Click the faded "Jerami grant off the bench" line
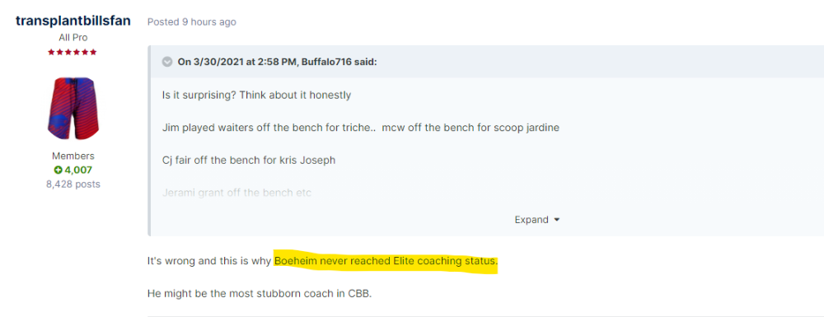The width and height of the screenshot is (824, 317). point(237,193)
